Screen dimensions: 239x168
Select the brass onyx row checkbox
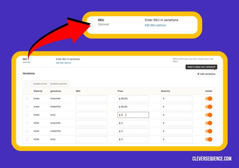(x=27, y=115)
